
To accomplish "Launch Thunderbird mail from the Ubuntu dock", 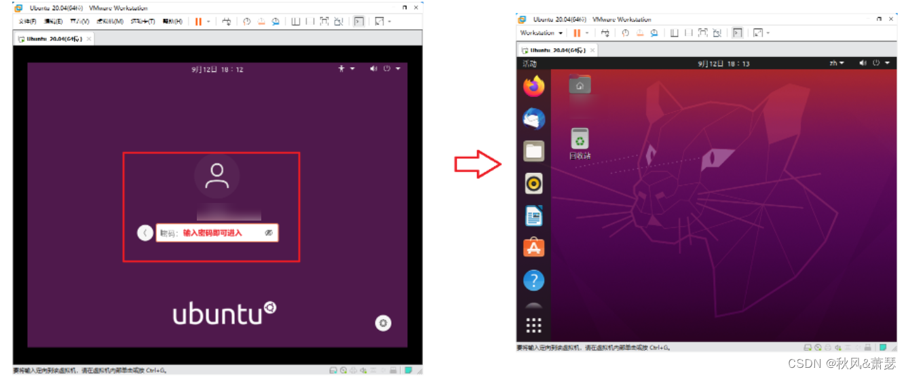I will click(534, 119).
